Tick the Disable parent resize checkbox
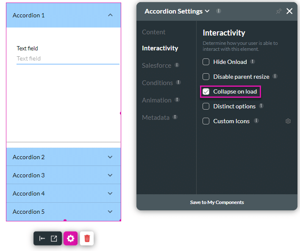The image size is (300, 251). [x=206, y=77]
